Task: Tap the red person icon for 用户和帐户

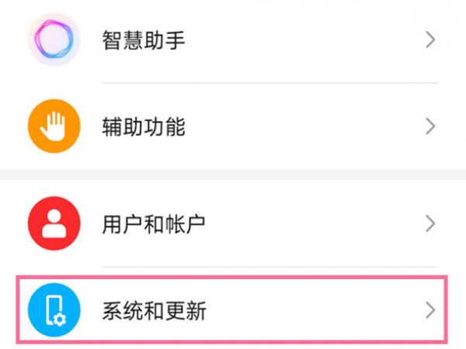Action: [54, 224]
